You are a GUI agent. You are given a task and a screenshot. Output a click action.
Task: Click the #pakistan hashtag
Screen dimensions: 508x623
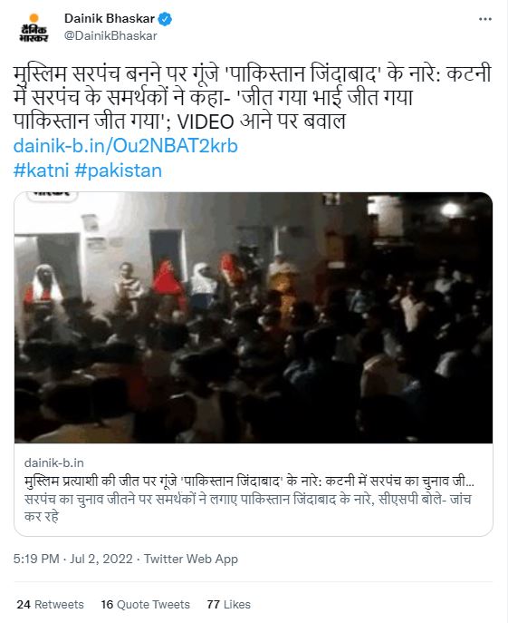point(119,170)
